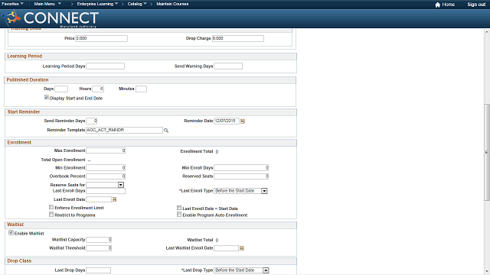Image resolution: width=490 pixels, height=275 pixels.
Task: Click the Sign out link
Action: pos(476,5)
